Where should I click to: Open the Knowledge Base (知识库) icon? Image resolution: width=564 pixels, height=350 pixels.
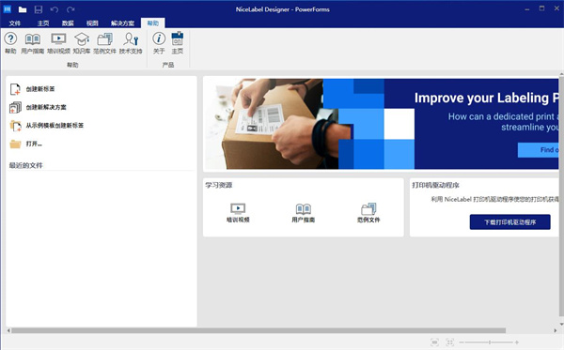point(82,43)
